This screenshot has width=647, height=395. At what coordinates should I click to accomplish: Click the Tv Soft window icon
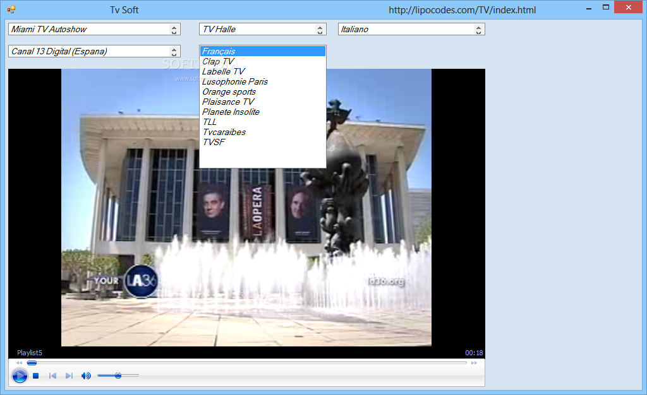click(11, 9)
